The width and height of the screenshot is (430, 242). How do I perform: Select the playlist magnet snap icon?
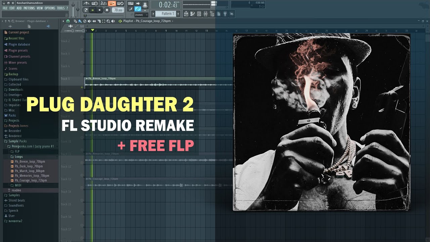coord(68,21)
